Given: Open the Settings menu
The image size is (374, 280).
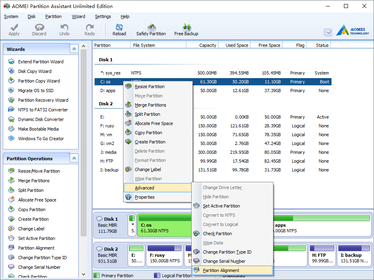Looking at the screenshot, I should [x=103, y=16].
